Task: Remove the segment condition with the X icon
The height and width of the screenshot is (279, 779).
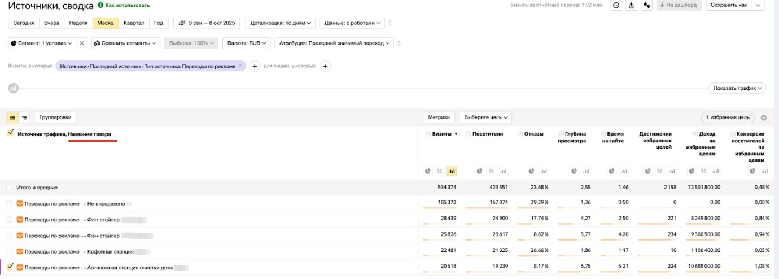Action: click(82, 43)
